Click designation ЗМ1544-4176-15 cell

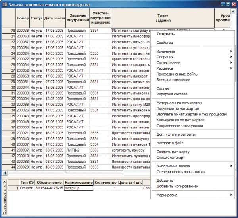tap(49, 188)
